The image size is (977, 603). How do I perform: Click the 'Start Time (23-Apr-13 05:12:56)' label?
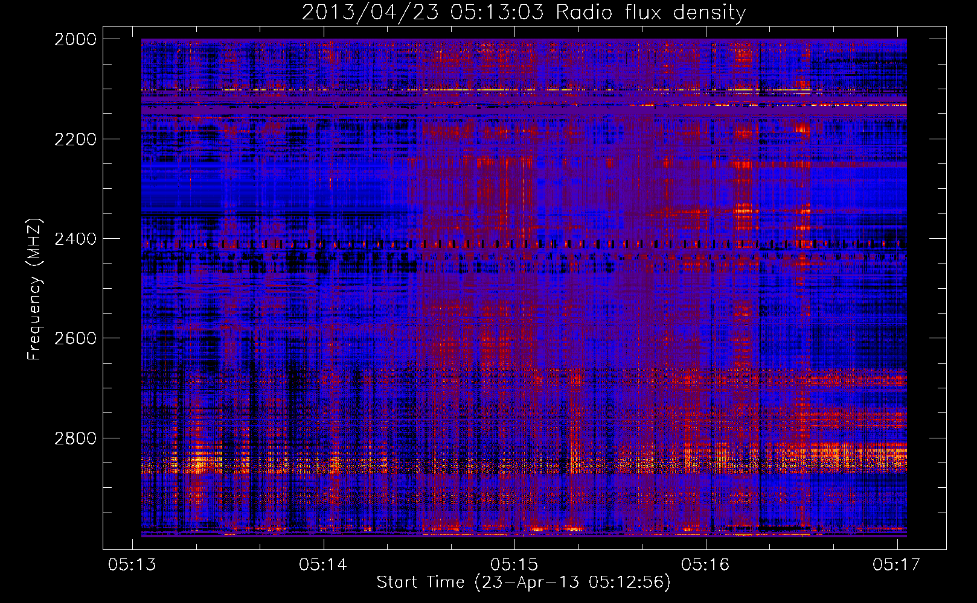tap(524, 582)
